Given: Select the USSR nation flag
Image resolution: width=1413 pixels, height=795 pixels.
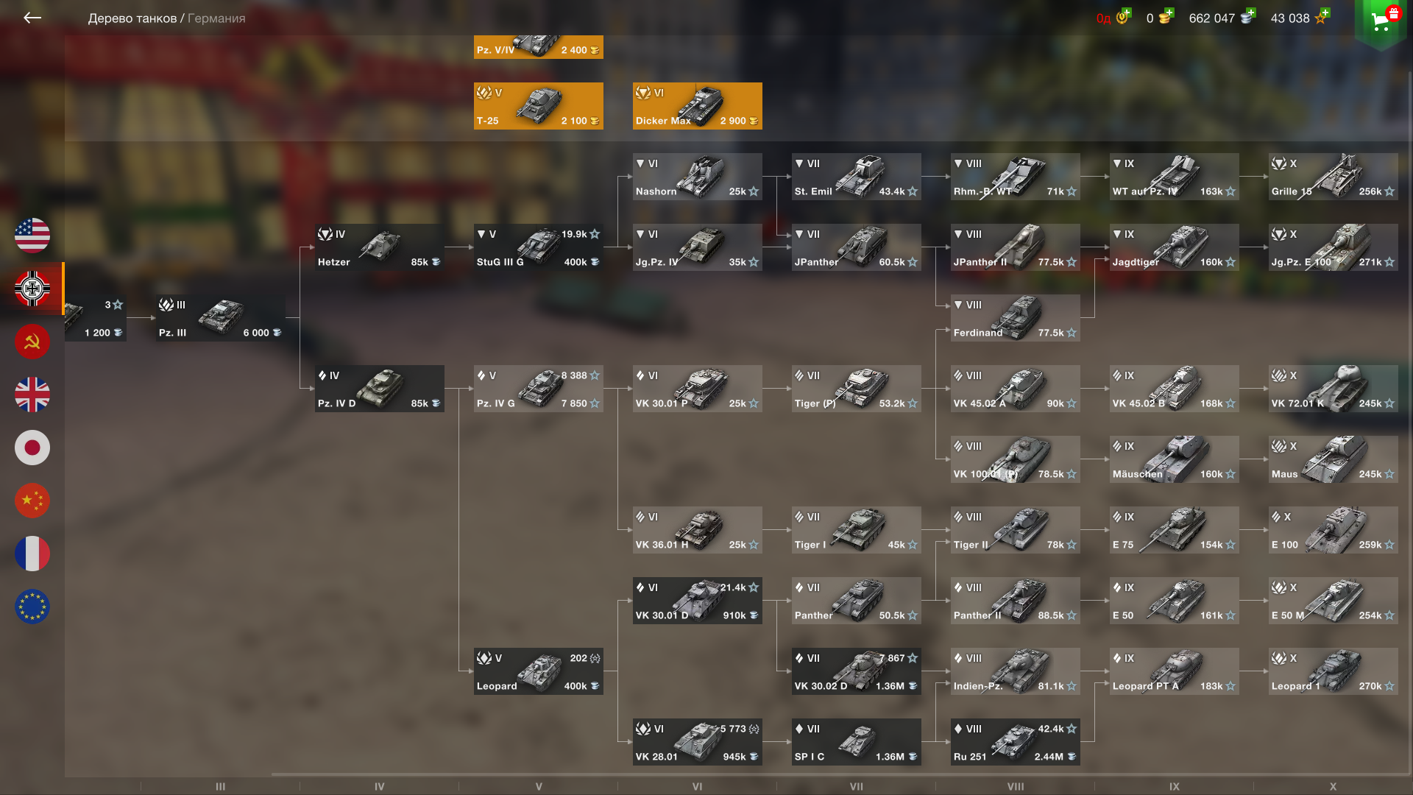Looking at the screenshot, I should click(32, 342).
